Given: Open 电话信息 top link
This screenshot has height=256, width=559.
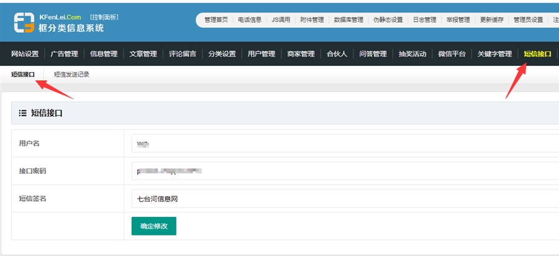Looking at the screenshot, I should [250, 20].
